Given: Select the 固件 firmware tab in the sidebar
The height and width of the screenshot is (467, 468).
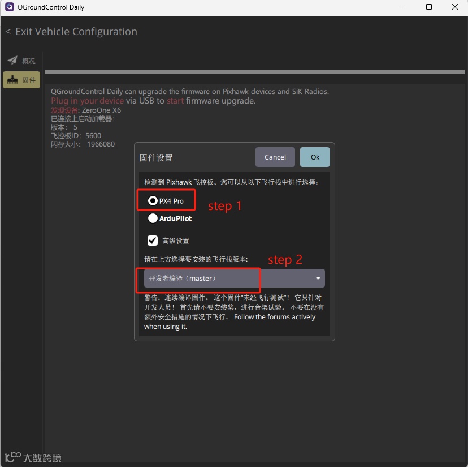Looking at the screenshot, I should [21, 80].
